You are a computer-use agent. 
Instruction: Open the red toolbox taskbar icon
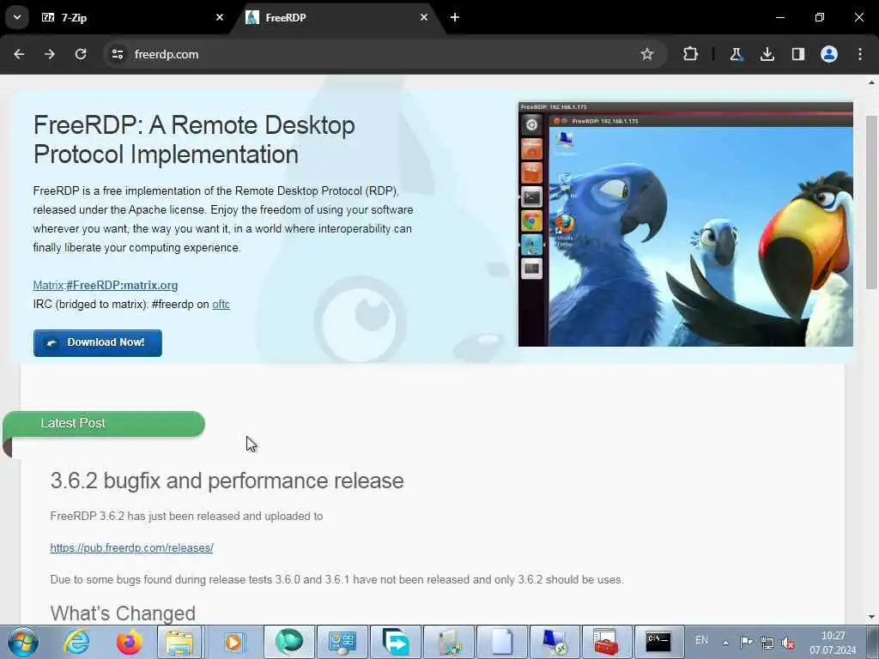click(607, 642)
